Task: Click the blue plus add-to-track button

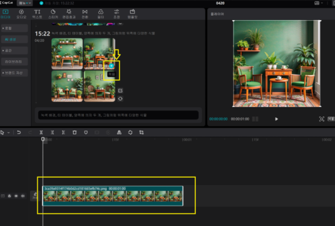Action: [111, 66]
